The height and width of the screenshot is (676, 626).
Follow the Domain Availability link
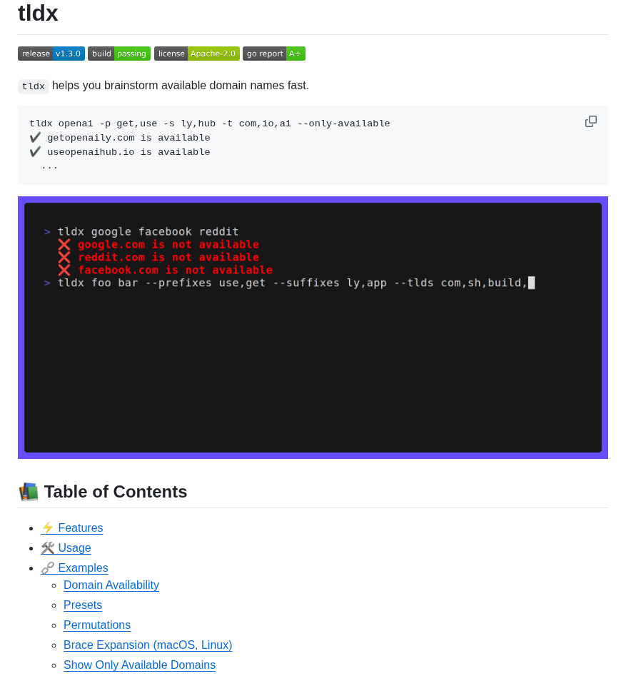pyautogui.click(x=111, y=585)
